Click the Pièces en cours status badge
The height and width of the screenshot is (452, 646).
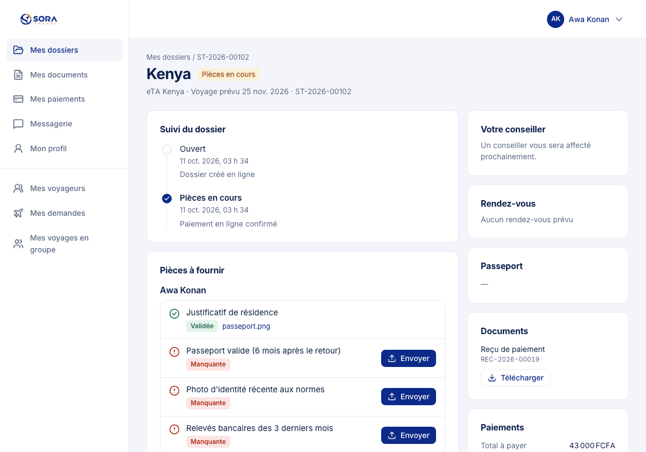[x=228, y=74]
